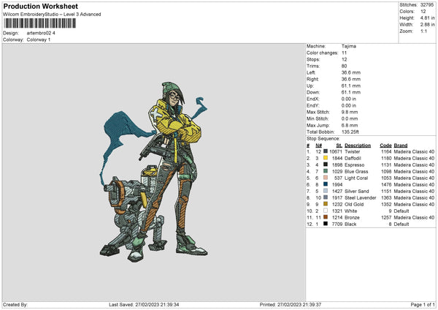Click the Trims value 80
Viewport: 438px width, 310px height.
pyautogui.click(x=344, y=66)
